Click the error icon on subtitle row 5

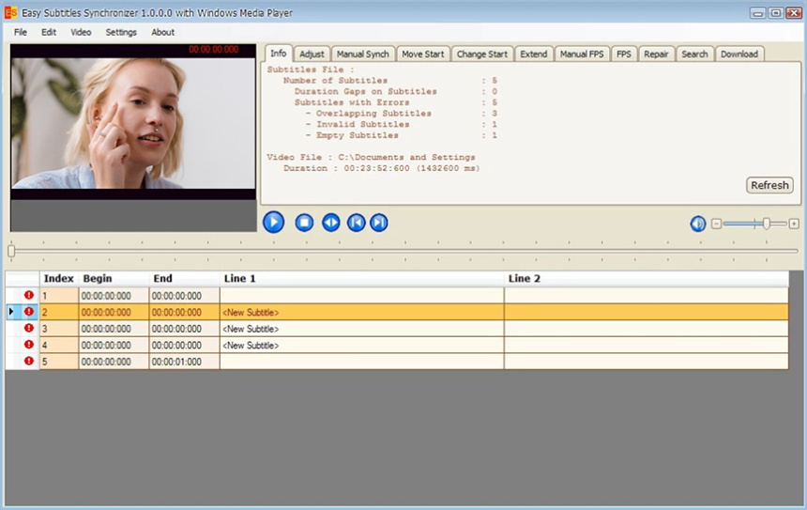pyautogui.click(x=29, y=361)
